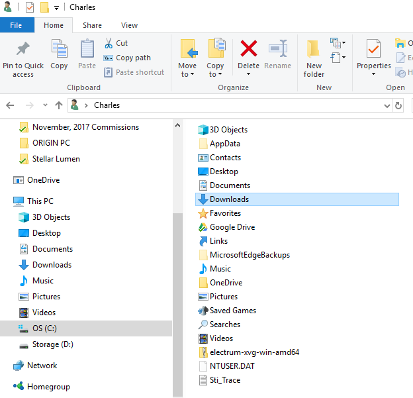Click the Paste clipboard icon
This screenshot has height=398, width=413.
pyautogui.click(x=87, y=48)
